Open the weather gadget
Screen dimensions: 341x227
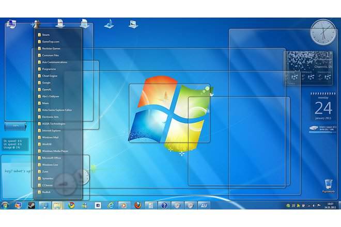point(309,68)
